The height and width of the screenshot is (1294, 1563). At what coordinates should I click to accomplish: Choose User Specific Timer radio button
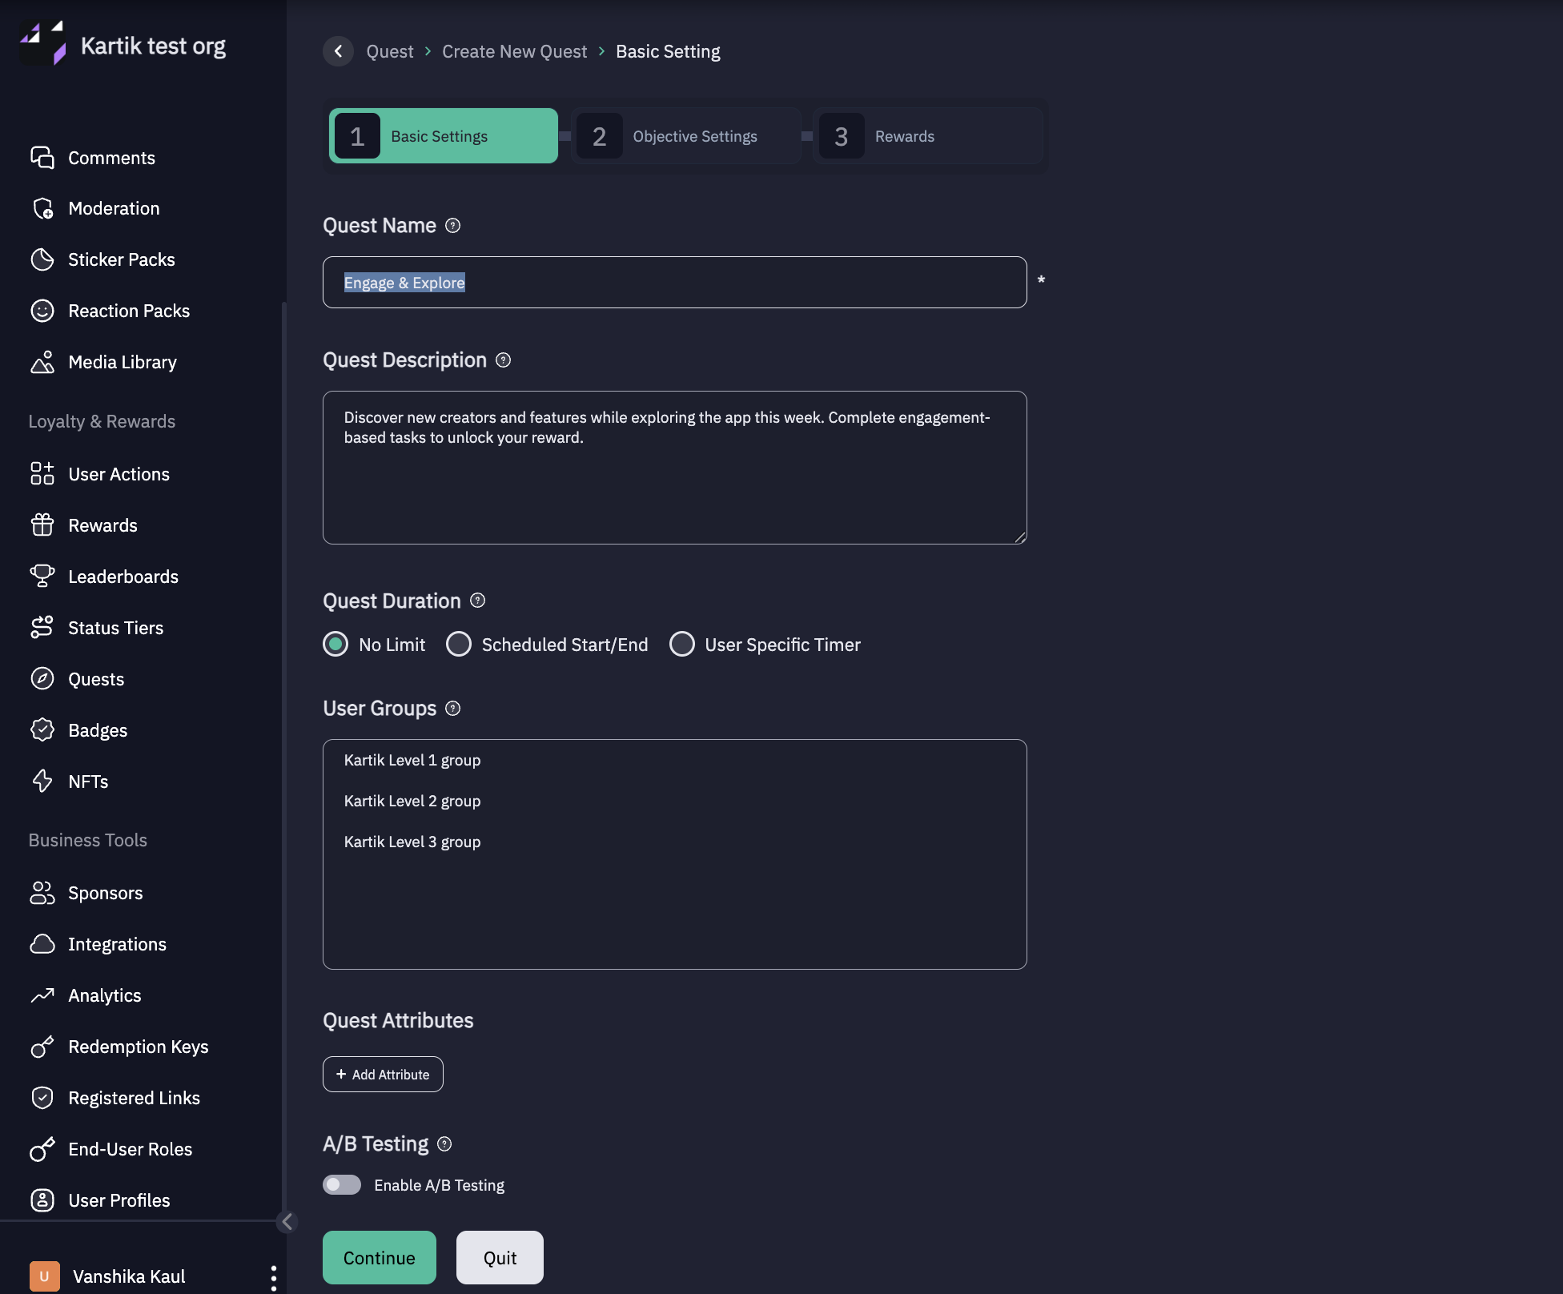pyautogui.click(x=682, y=644)
